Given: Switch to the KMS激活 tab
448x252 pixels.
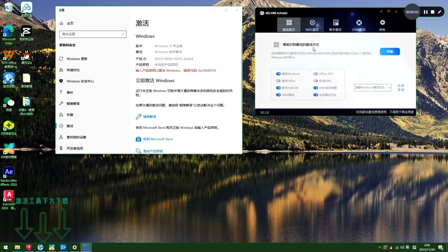Looking at the screenshot, I should click(x=312, y=25).
